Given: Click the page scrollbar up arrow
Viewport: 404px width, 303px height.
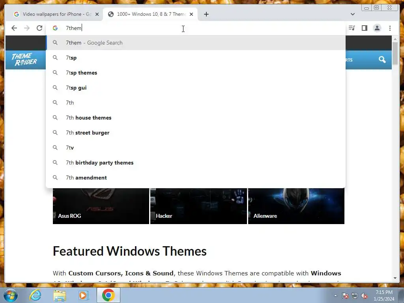Looking at the screenshot, I should click(395, 39).
